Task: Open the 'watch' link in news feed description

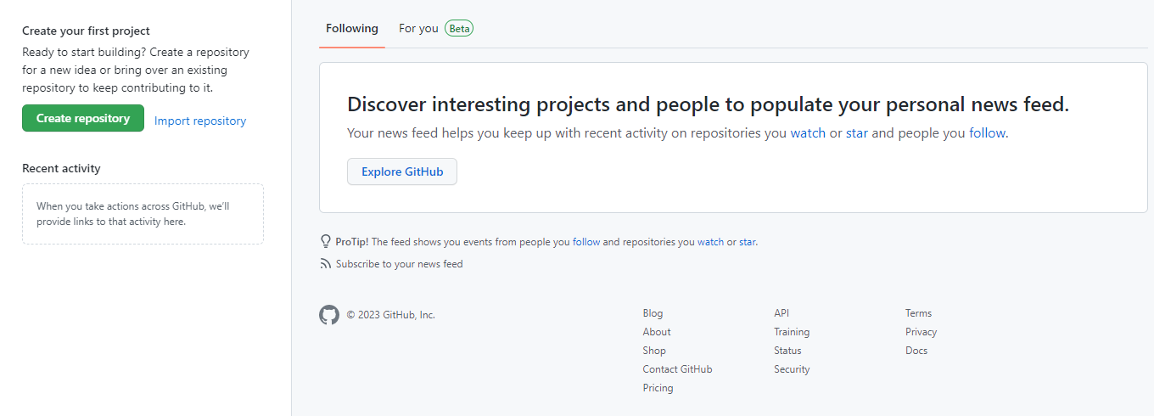Action: coord(808,133)
